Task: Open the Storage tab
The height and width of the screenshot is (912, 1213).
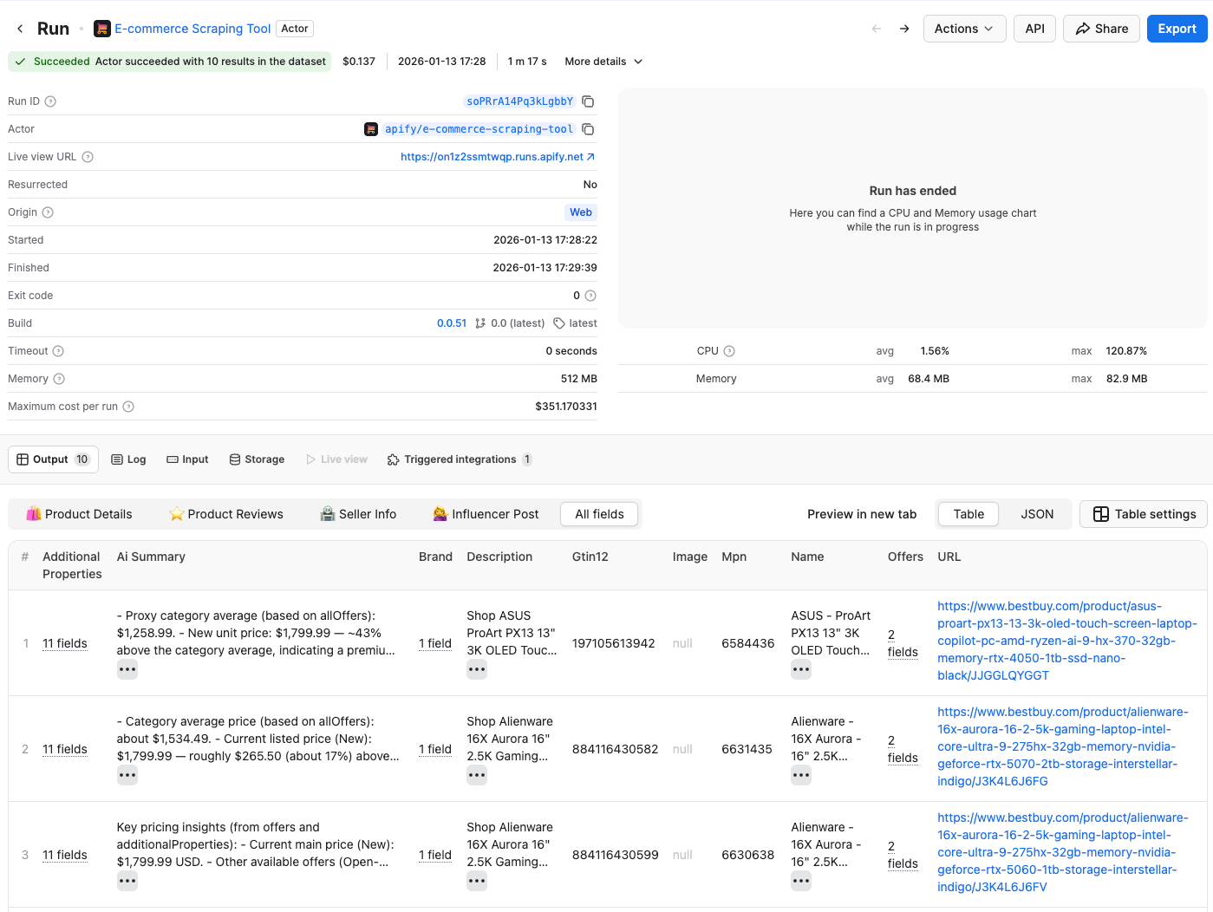Action: (x=257, y=459)
